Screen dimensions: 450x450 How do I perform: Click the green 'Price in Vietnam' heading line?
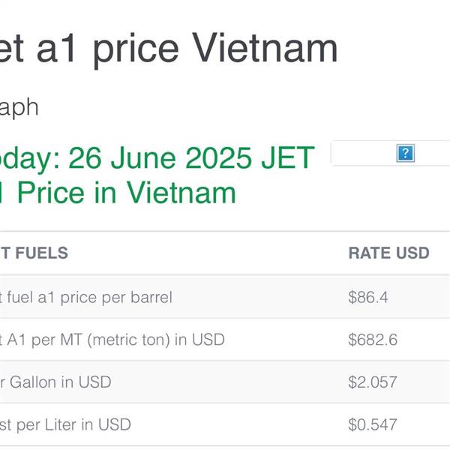[127, 193]
